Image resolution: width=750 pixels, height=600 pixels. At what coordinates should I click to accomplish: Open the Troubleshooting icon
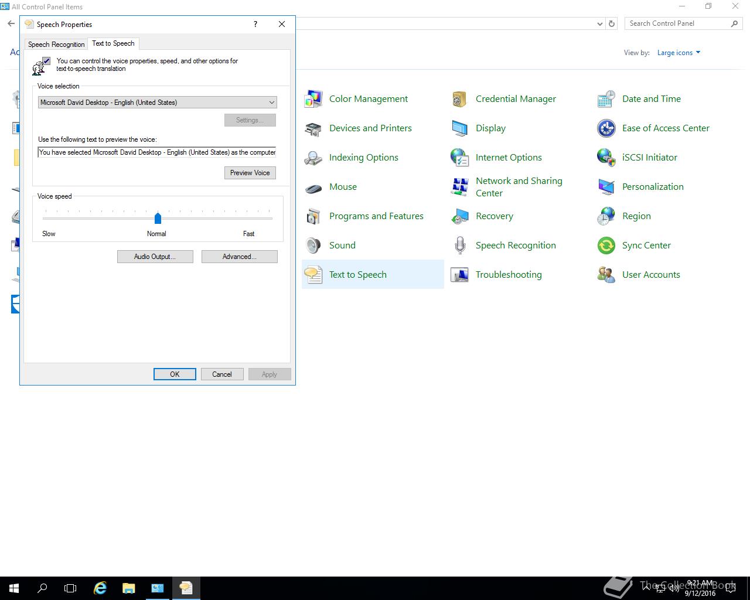(x=460, y=275)
